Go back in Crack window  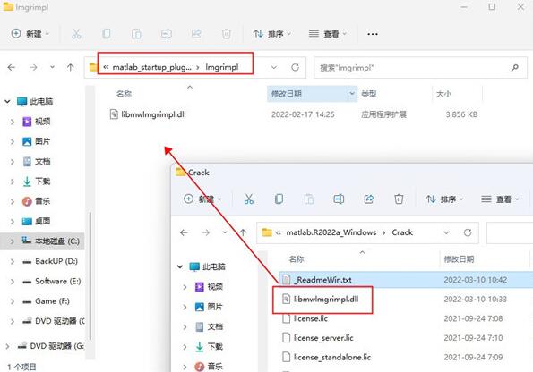point(184,232)
